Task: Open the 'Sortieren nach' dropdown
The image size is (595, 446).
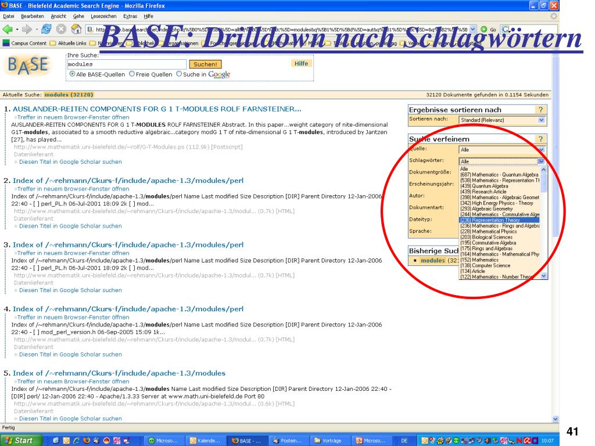Action: [x=503, y=120]
